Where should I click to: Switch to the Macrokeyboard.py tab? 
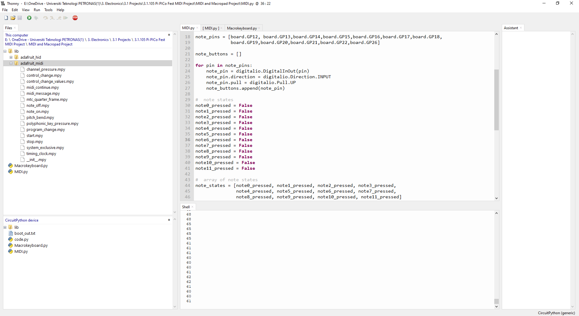pos(242,28)
